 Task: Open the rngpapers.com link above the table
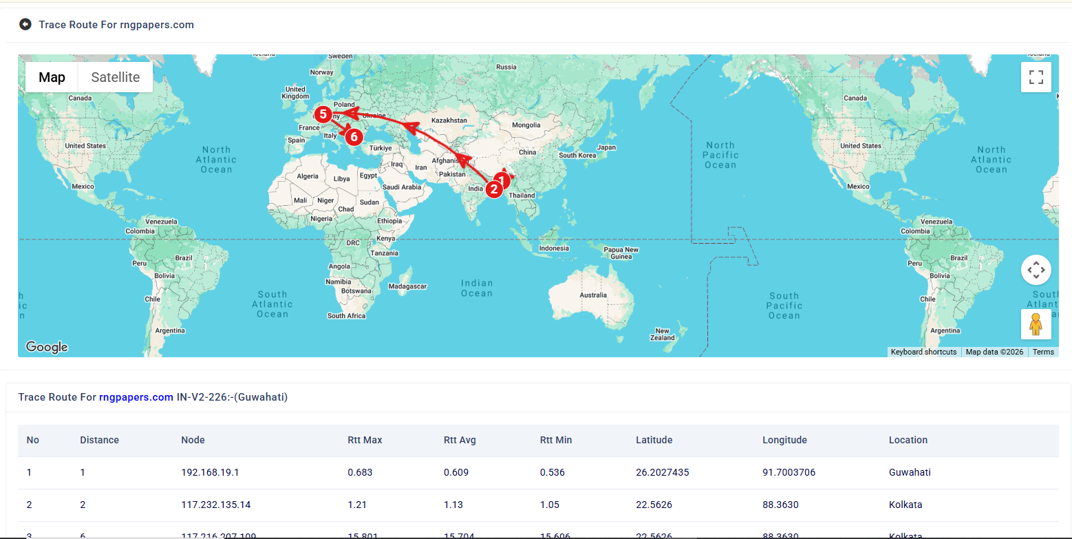(136, 397)
